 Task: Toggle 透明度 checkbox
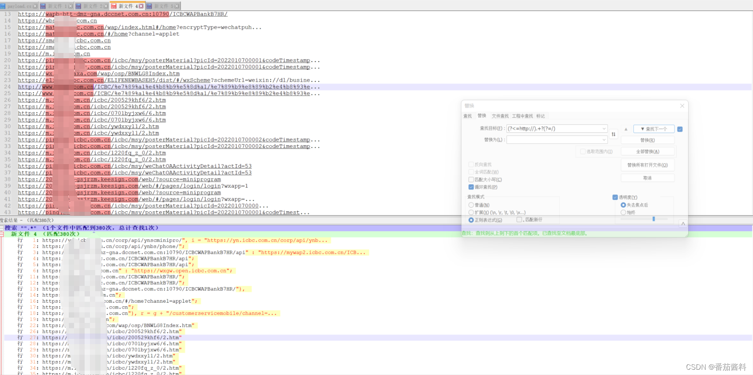click(x=615, y=197)
